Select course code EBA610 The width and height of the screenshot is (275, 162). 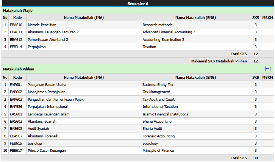[16, 25]
